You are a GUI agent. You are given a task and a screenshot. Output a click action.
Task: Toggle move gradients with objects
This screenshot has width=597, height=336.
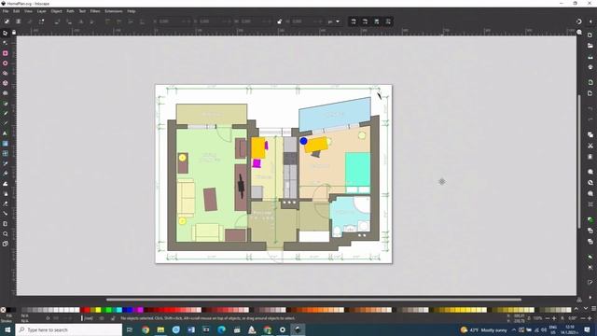[377, 21]
